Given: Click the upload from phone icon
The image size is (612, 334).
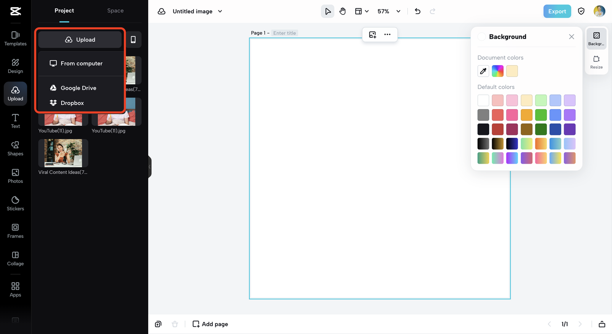Looking at the screenshot, I should (x=133, y=40).
